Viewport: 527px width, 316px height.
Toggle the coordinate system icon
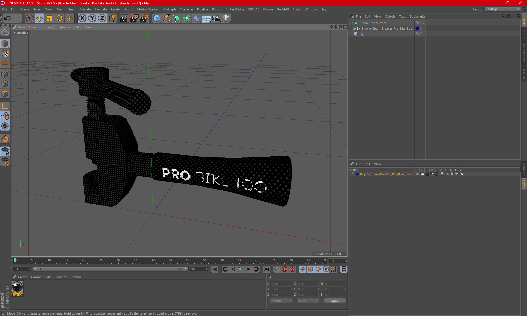click(112, 18)
